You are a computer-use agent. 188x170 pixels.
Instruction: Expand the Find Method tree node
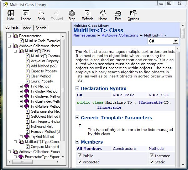coord(21,86)
